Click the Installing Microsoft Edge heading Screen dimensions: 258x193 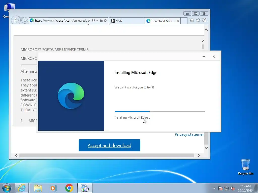coord(136,73)
